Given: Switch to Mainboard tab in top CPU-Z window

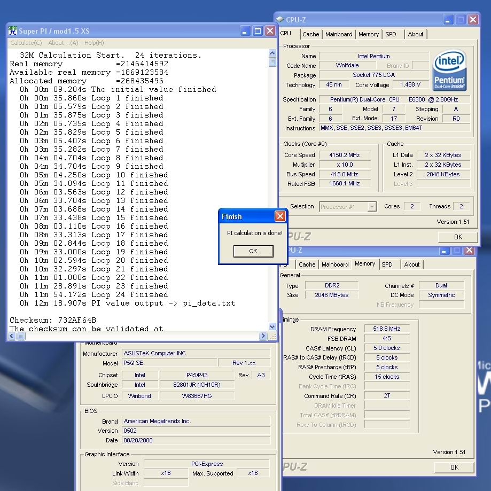Looking at the screenshot, I should [x=339, y=34].
